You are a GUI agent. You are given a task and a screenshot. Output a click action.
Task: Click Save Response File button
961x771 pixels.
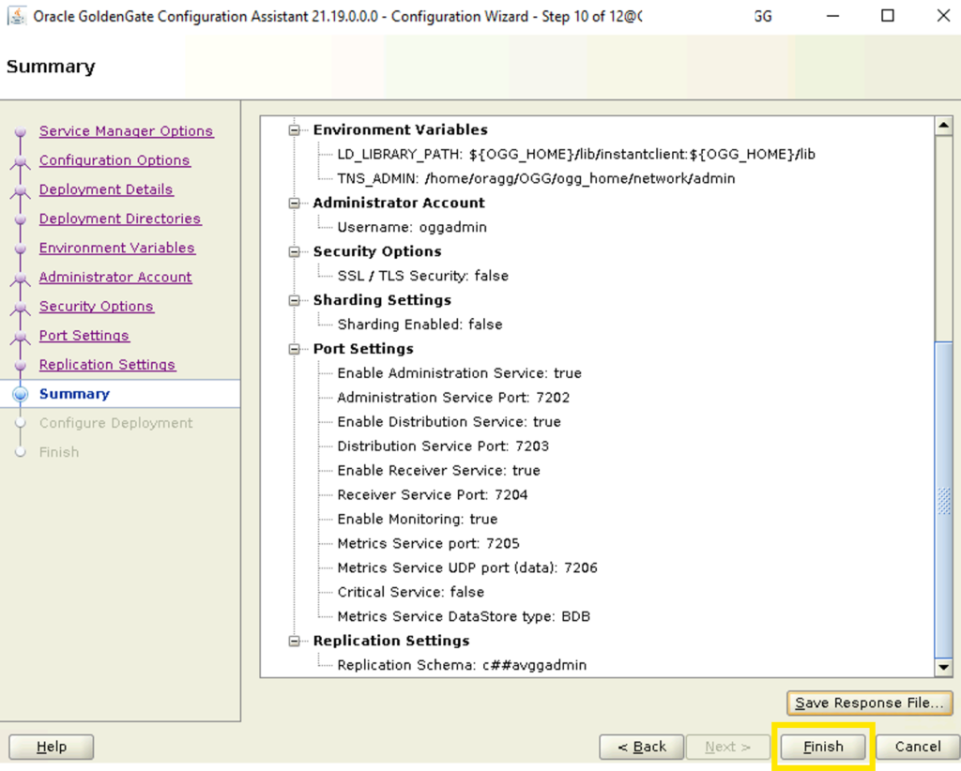[869, 703]
